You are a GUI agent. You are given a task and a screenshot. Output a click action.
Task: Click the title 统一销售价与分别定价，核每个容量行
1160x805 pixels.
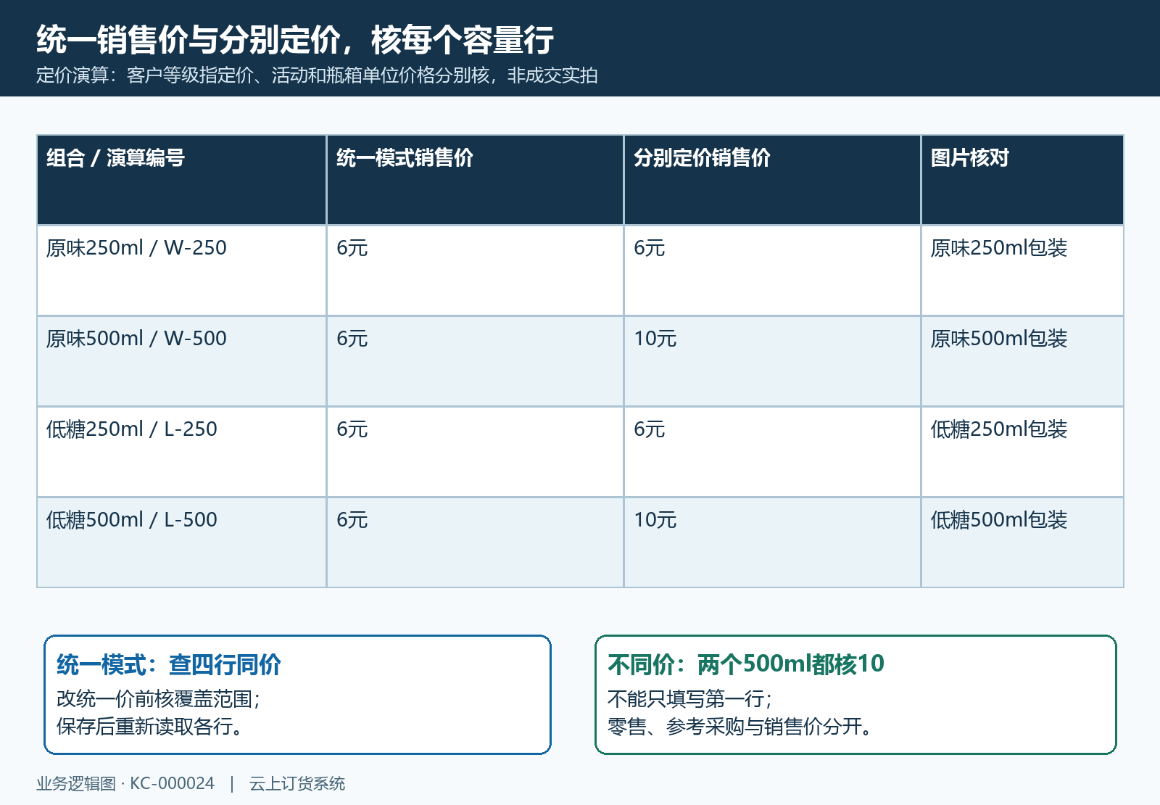click(295, 40)
